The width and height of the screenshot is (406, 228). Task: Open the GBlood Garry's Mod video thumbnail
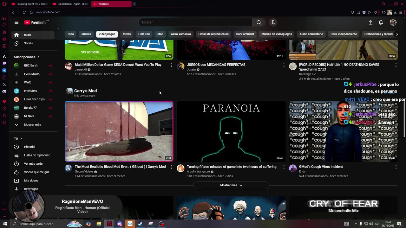click(x=119, y=131)
